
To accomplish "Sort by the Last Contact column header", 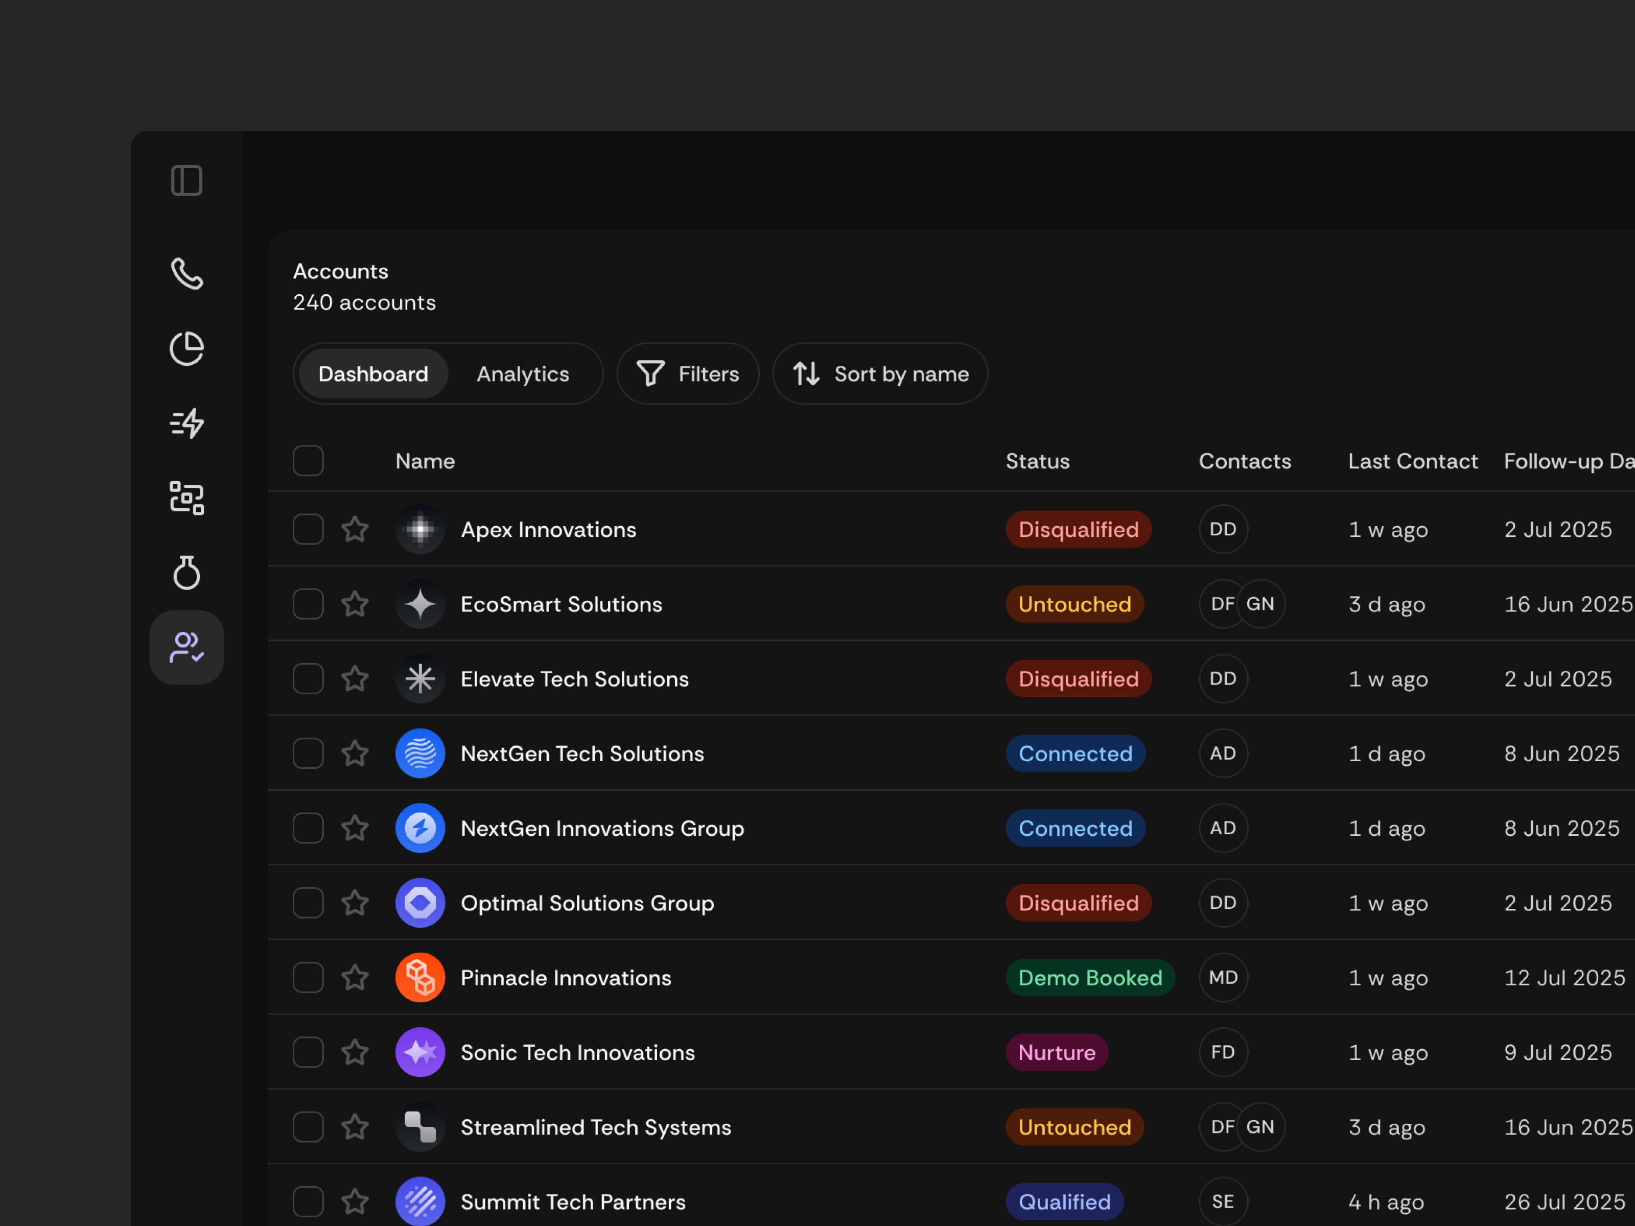I will (1413, 460).
